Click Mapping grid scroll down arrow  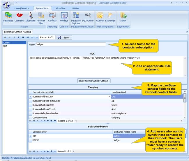185,117
